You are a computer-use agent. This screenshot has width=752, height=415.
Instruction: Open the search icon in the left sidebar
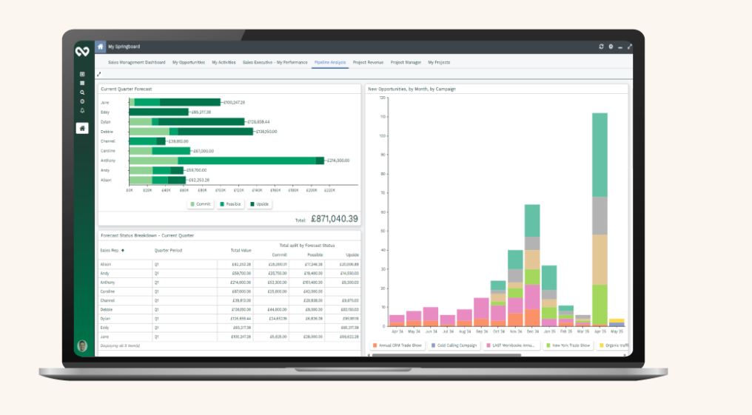82,92
